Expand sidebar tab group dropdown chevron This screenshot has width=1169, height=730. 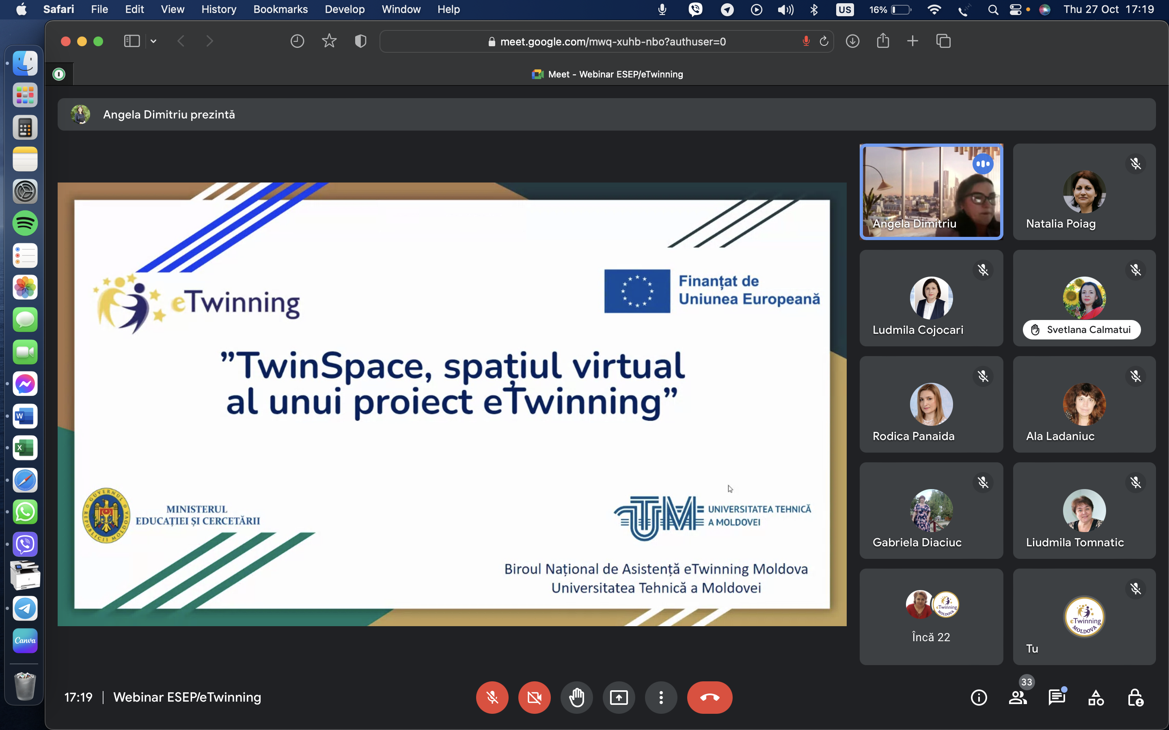pos(153,41)
